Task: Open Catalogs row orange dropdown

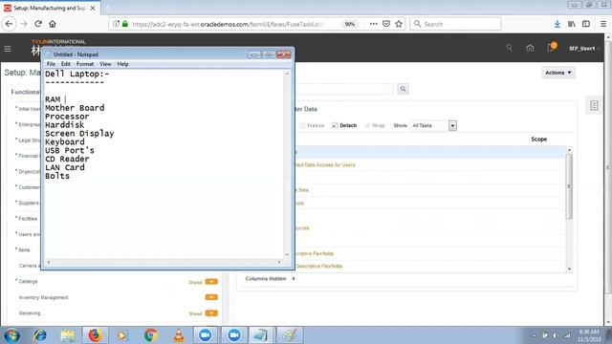Action: (x=211, y=282)
